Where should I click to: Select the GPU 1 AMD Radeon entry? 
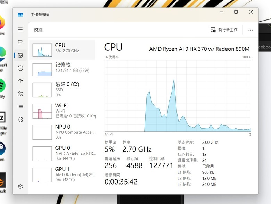[x=62, y=175]
